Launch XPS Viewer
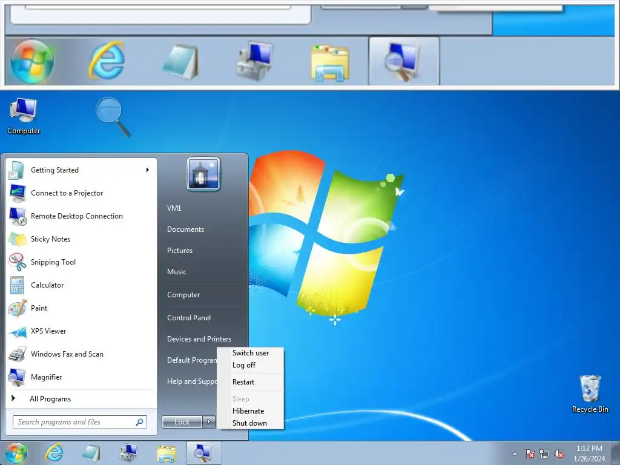Viewport: 620px width, 465px height. pos(81,331)
